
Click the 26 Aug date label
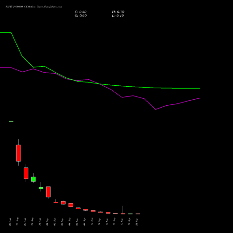(x=18, y=222)
